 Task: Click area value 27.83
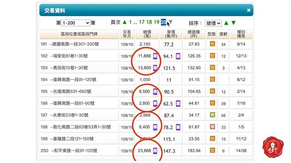click(x=194, y=44)
